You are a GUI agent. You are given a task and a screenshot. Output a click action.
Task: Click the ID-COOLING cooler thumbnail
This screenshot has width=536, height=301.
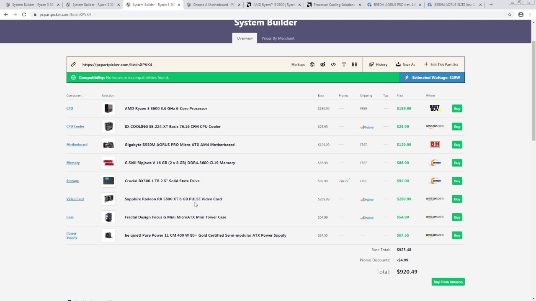click(x=108, y=126)
